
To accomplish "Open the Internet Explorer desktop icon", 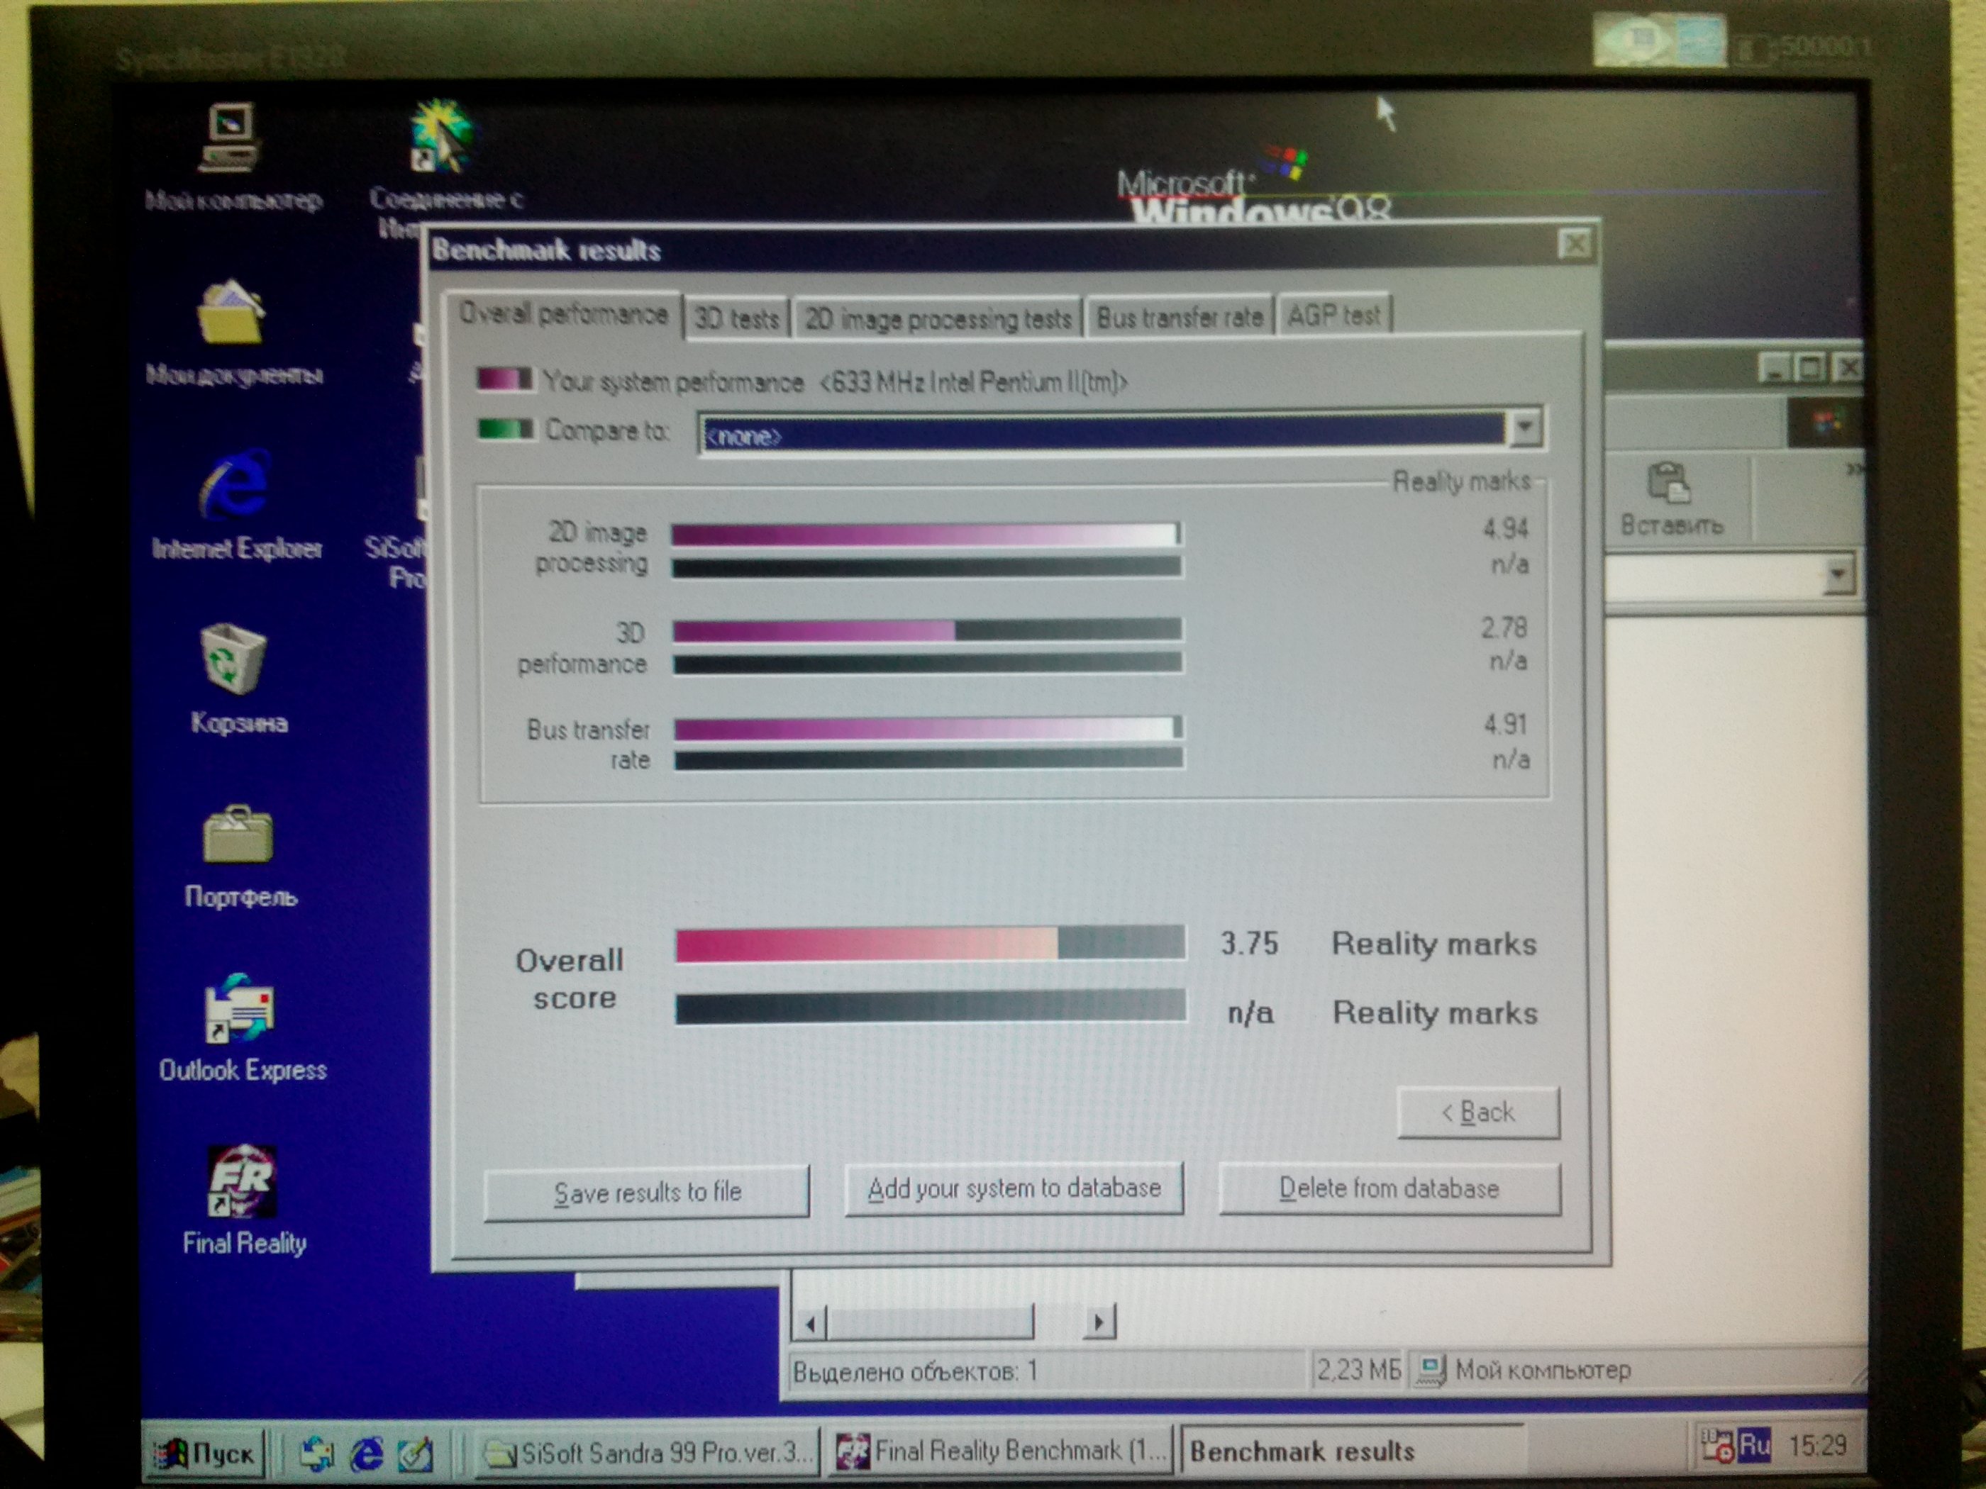I will (235, 486).
